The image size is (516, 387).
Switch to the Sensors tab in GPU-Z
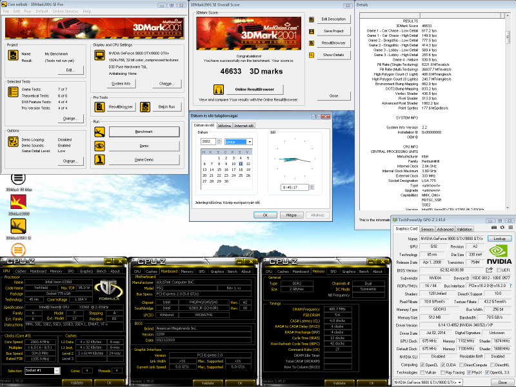click(427, 230)
